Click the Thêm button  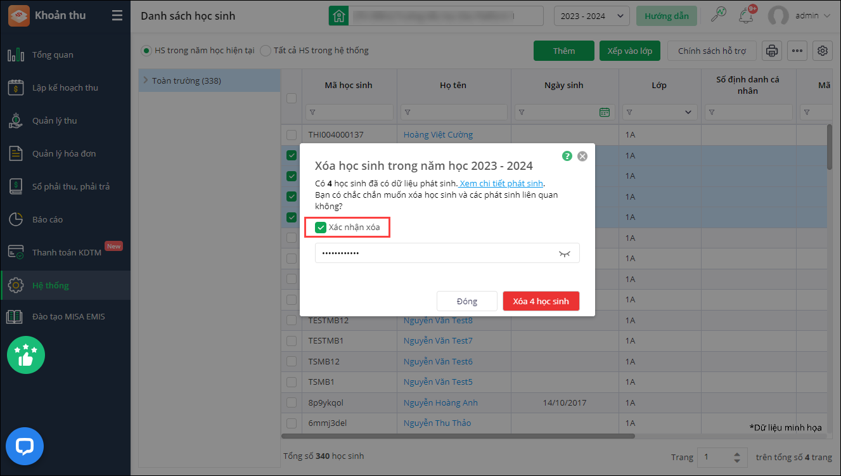click(x=564, y=51)
